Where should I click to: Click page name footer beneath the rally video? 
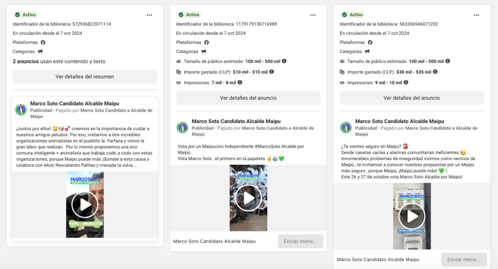tap(215, 241)
